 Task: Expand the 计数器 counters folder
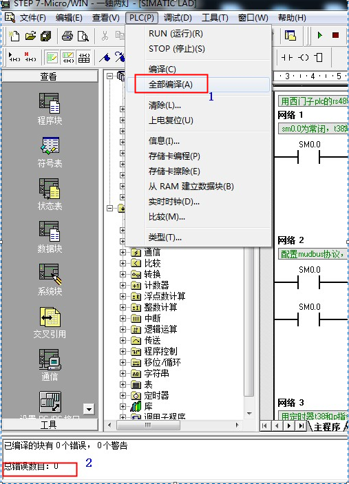tap(123, 286)
